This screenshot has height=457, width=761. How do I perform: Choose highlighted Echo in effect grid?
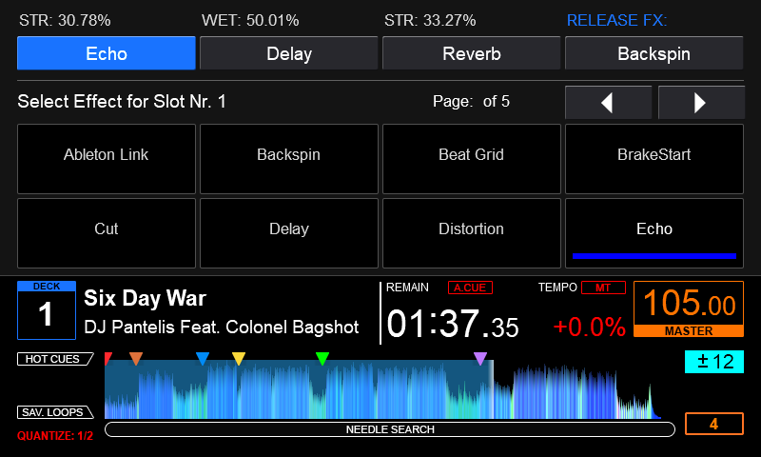point(654,233)
